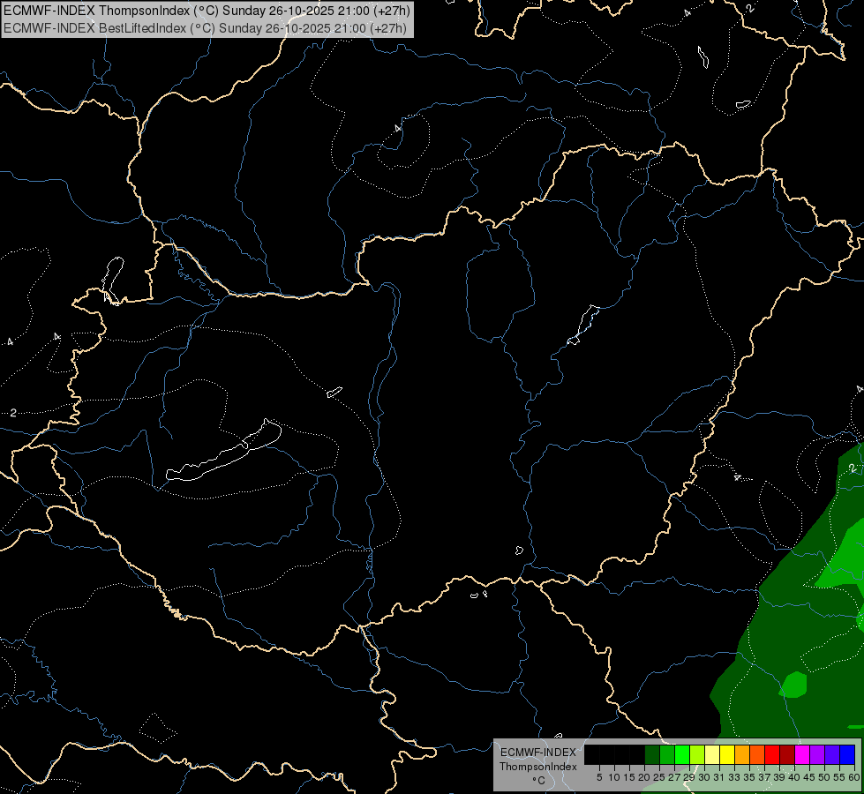The width and height of the screenshot is (864, 794).
Task: Pick the indigo 50–55 legend swatch
Action: pos(832,755)
